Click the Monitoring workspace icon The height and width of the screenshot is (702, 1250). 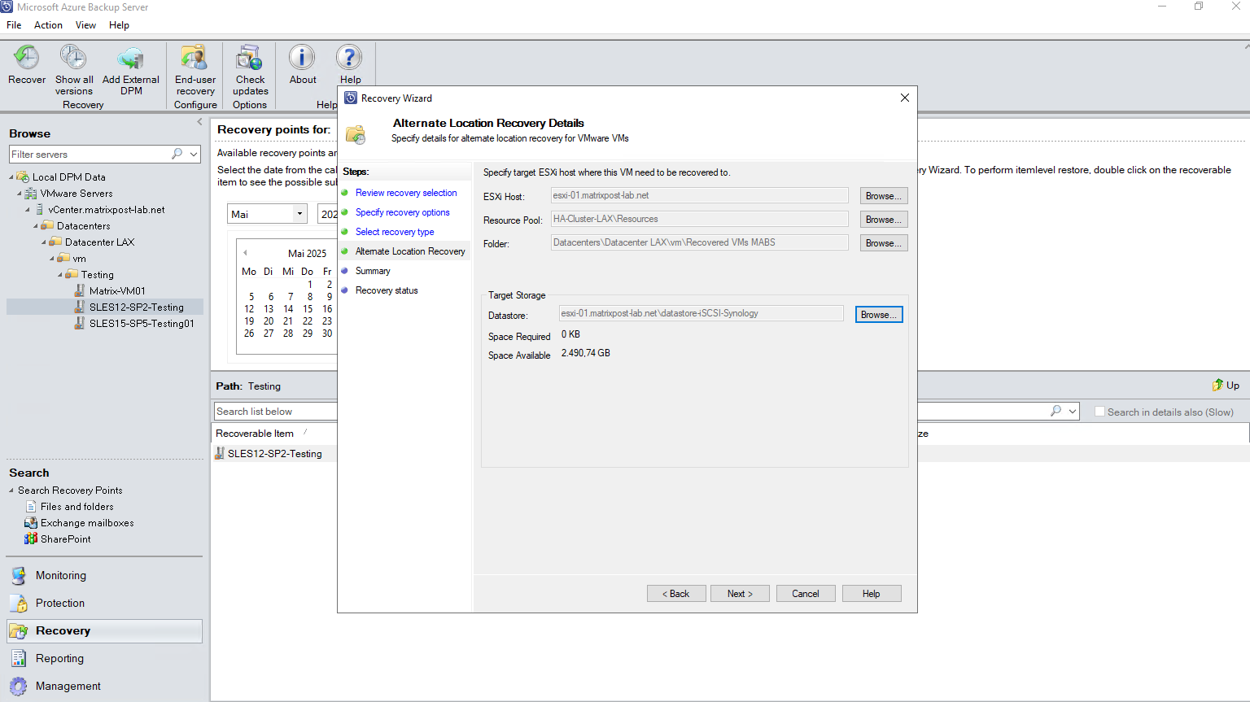pyautogui.click(x=19, y=576)
